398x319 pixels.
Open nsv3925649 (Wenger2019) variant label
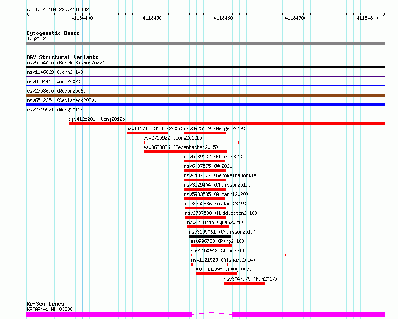coord(215,128)
